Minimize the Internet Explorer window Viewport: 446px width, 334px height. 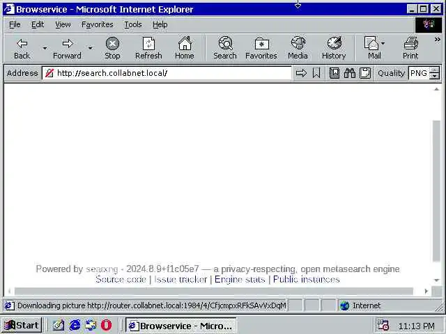(x=412, y=9)
